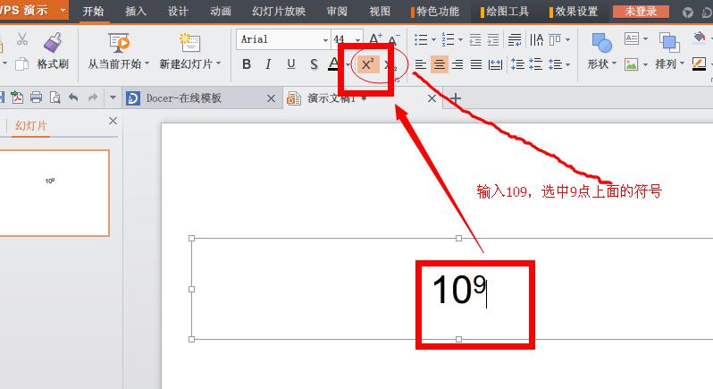
Task: Decrease line spacing icon
Action: click(x=536, y=64)
